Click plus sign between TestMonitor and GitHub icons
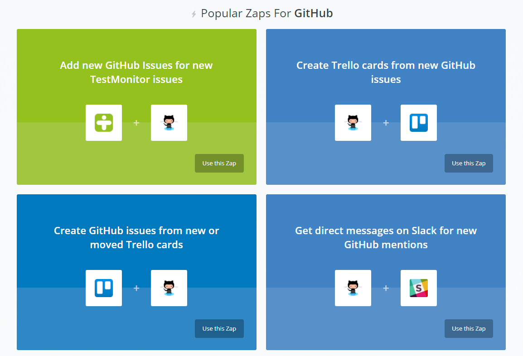 136,123
